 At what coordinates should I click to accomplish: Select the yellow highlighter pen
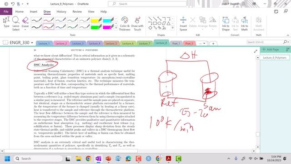[x=96, y=20]
